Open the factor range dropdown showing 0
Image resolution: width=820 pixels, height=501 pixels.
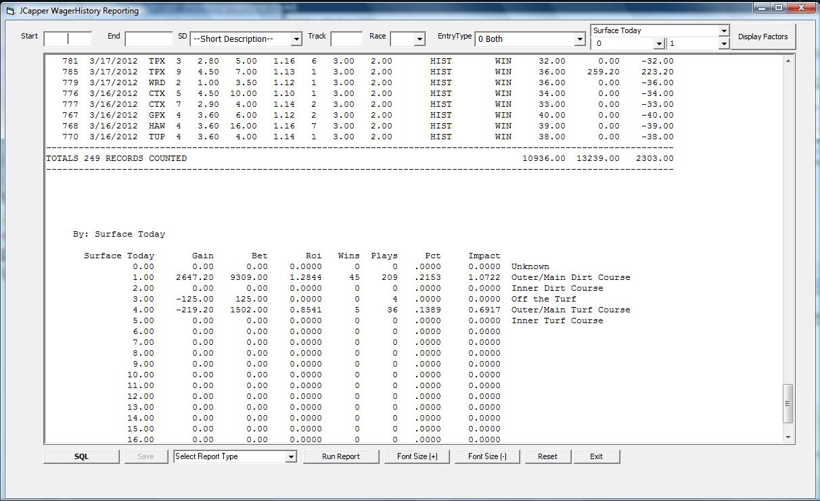click(x=659, y=43)
